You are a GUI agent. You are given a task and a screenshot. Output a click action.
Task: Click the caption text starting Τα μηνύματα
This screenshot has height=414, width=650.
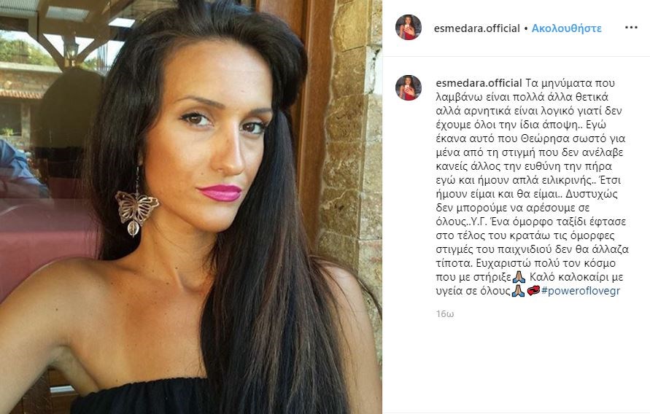point(533,187)
